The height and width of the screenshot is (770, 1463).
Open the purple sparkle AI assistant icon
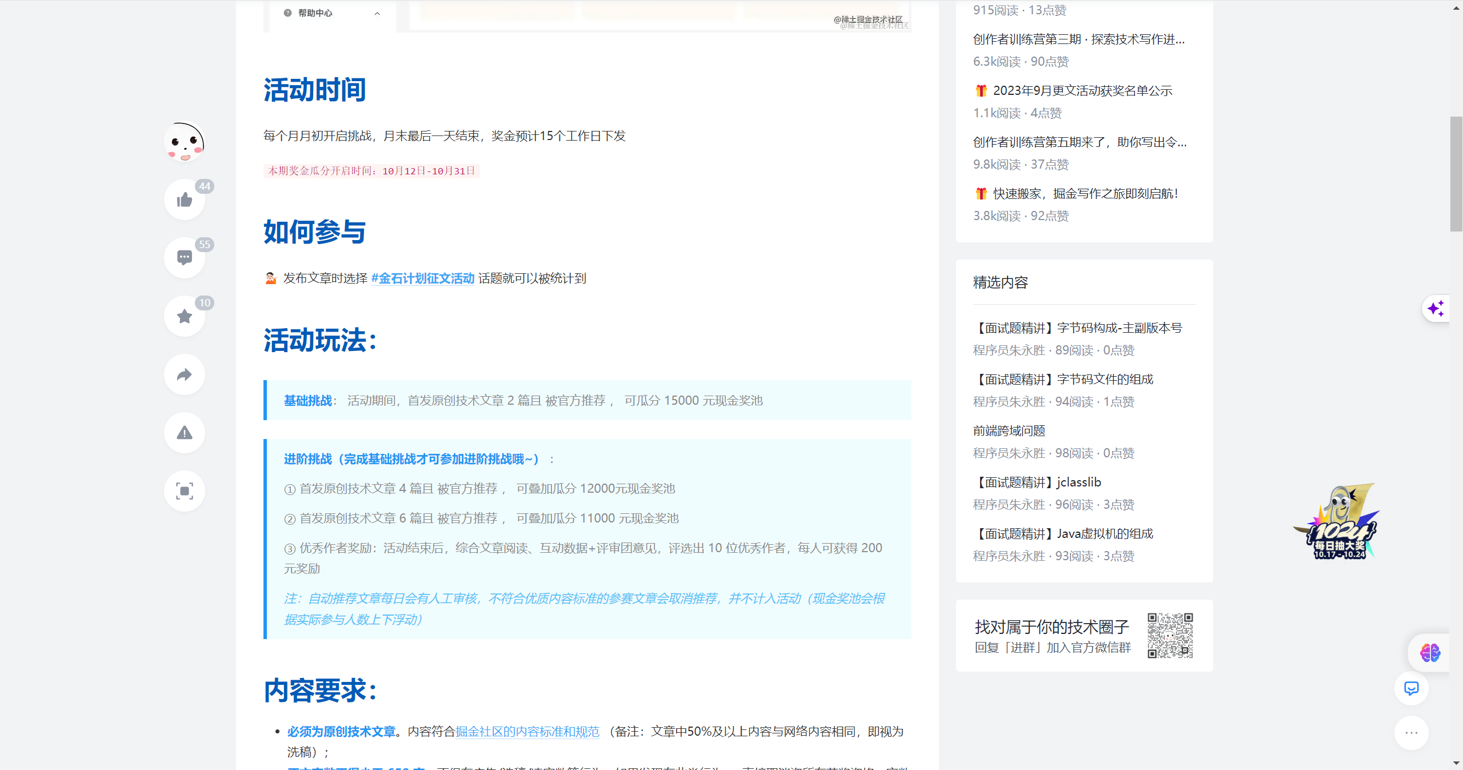(x=1435, y=309)
